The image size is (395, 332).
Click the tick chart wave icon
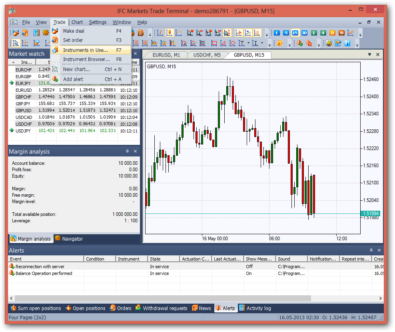[351, 33]
